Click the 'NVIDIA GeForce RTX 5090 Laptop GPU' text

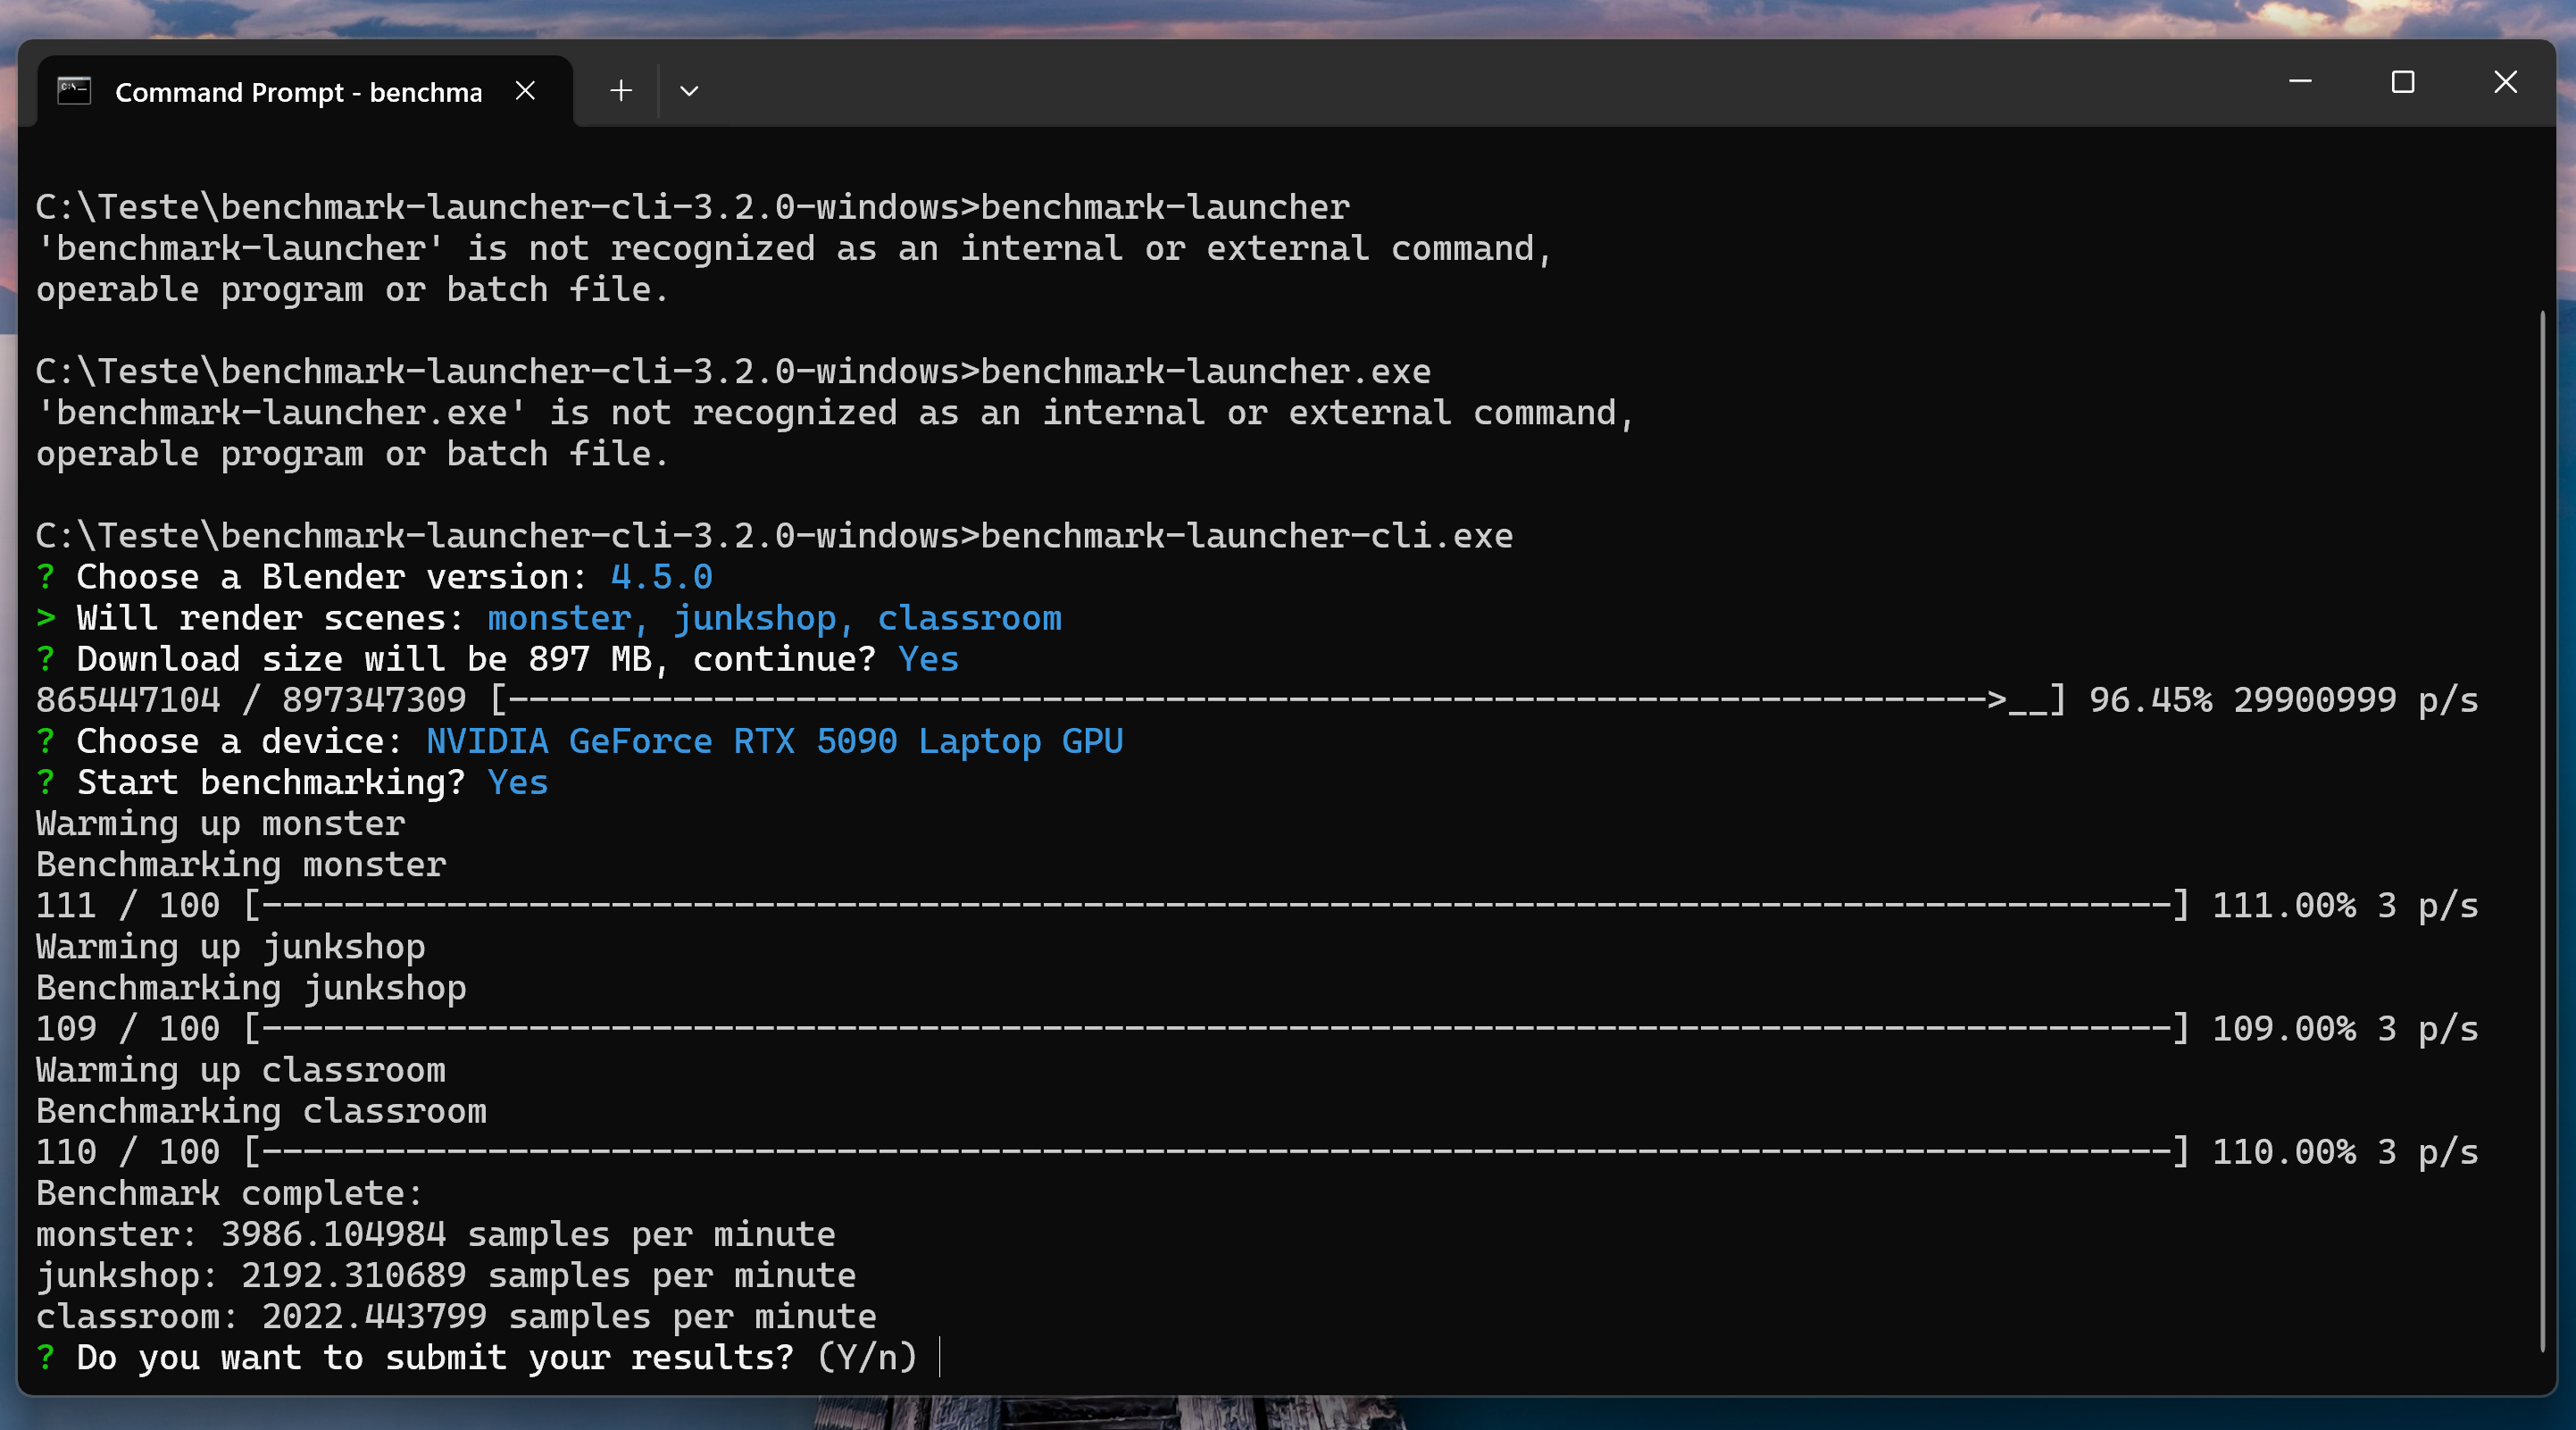tap(774, 741)
